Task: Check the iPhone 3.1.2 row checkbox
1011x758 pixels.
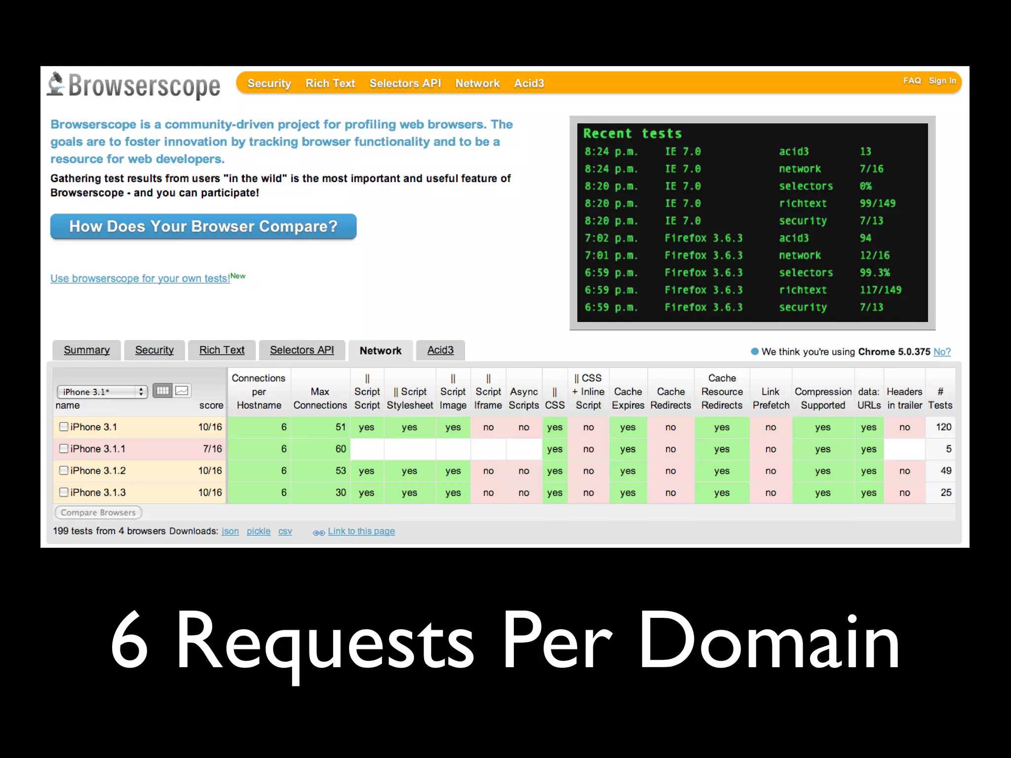Action: [x=64, y=470]
